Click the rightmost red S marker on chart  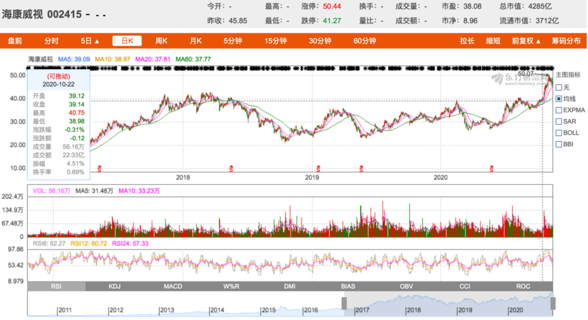click(x=492, y=169)
